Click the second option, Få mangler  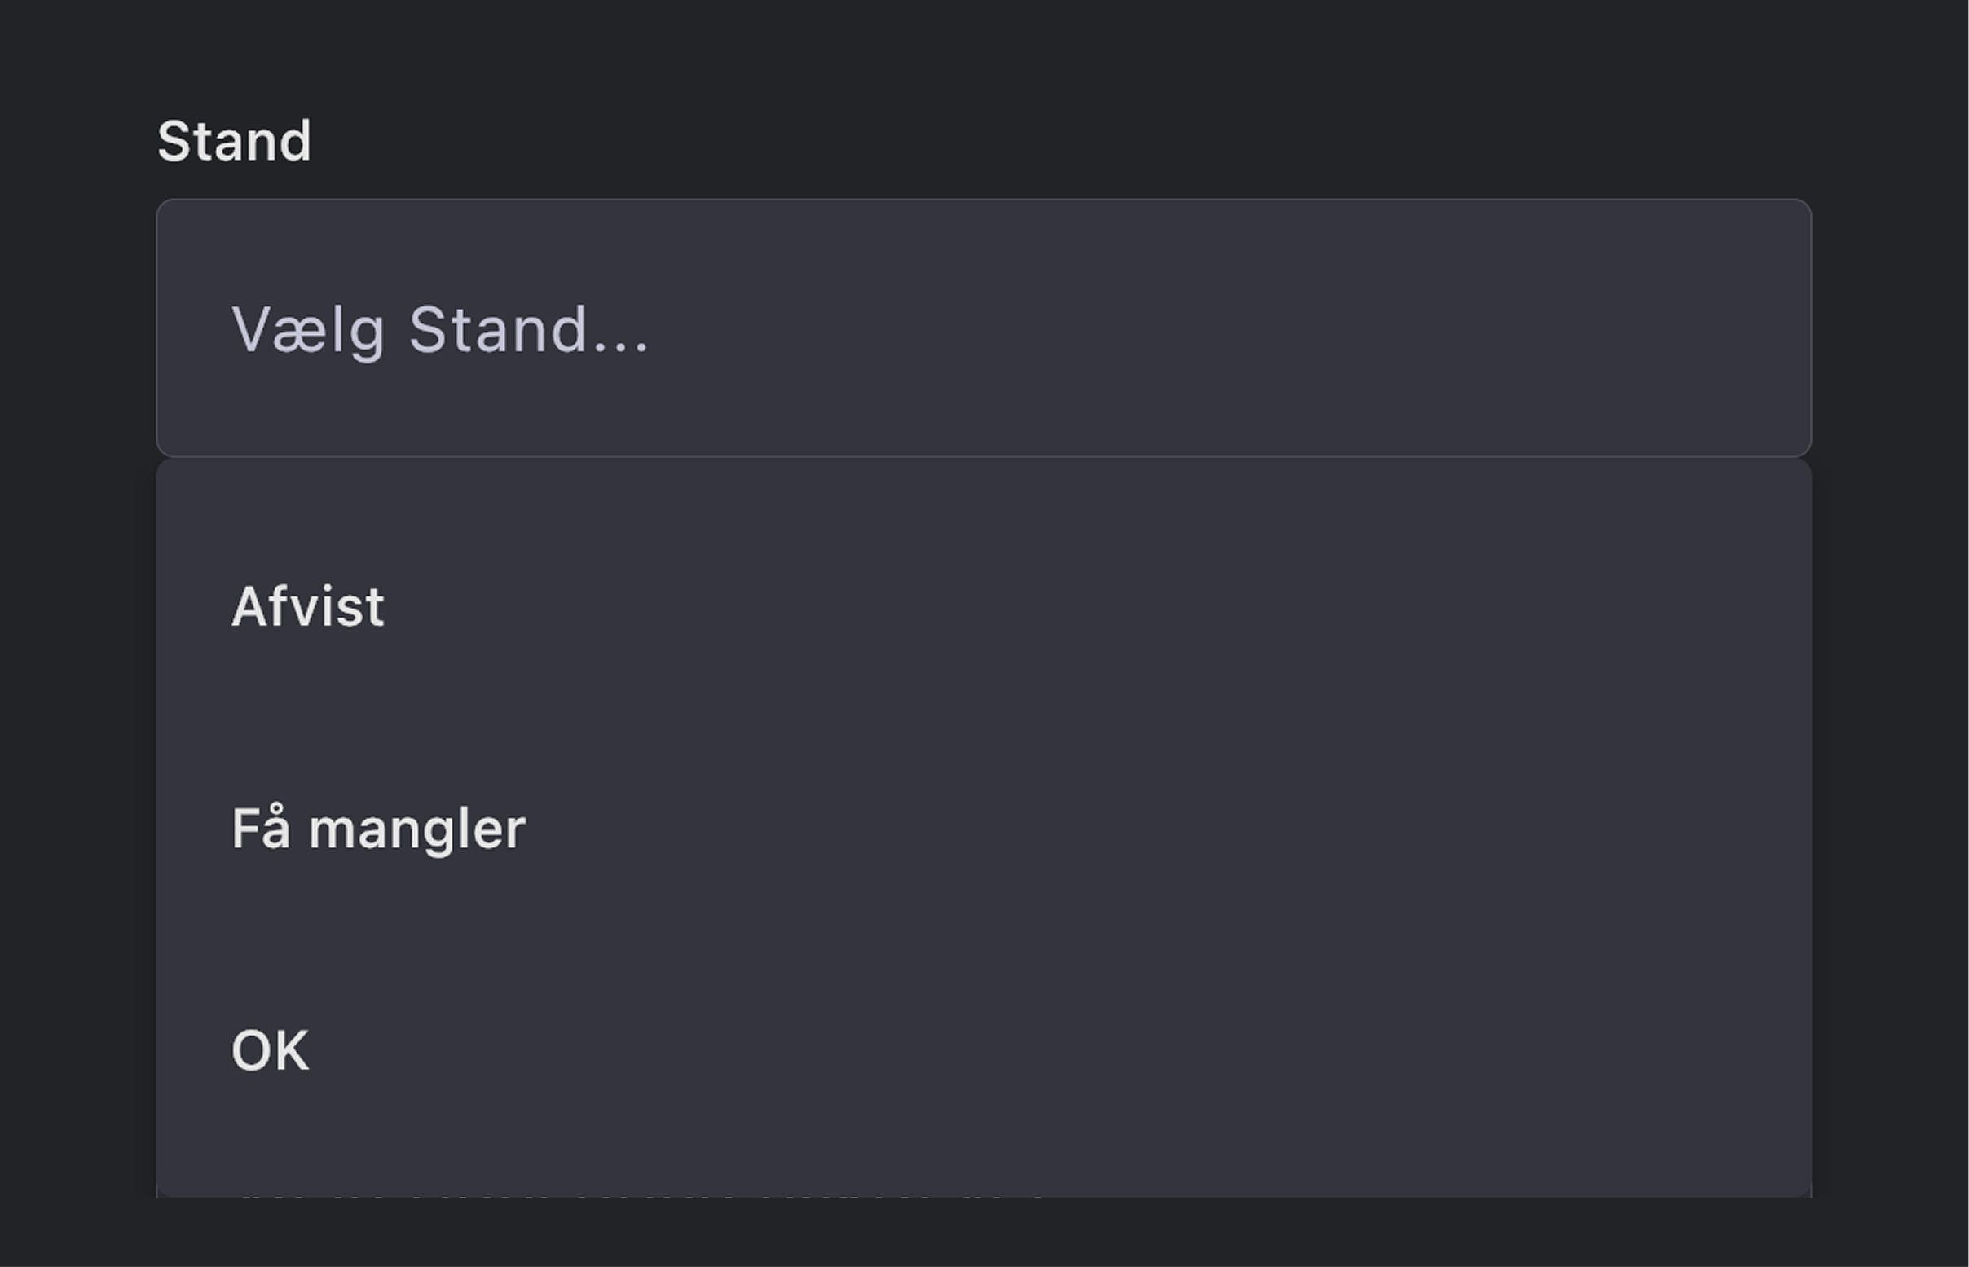coord(377,829)
